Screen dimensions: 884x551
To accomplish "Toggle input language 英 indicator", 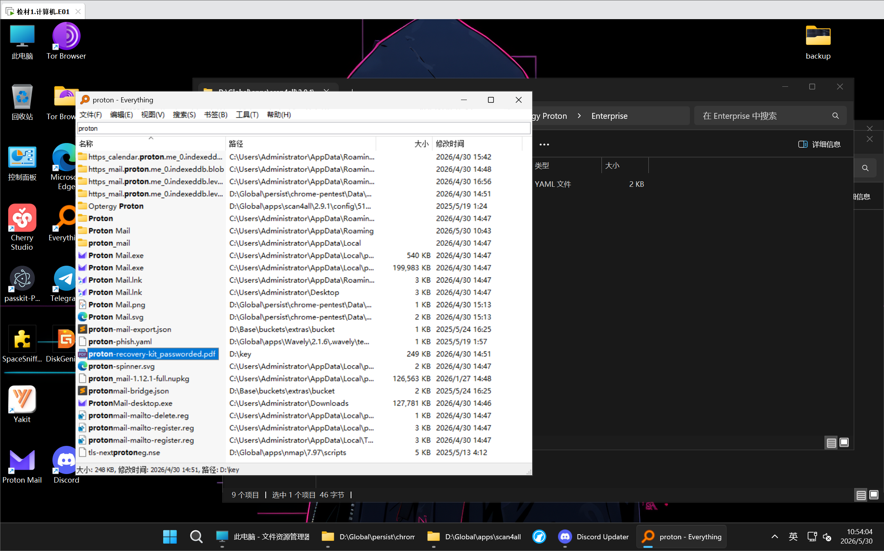I will 793,537.
